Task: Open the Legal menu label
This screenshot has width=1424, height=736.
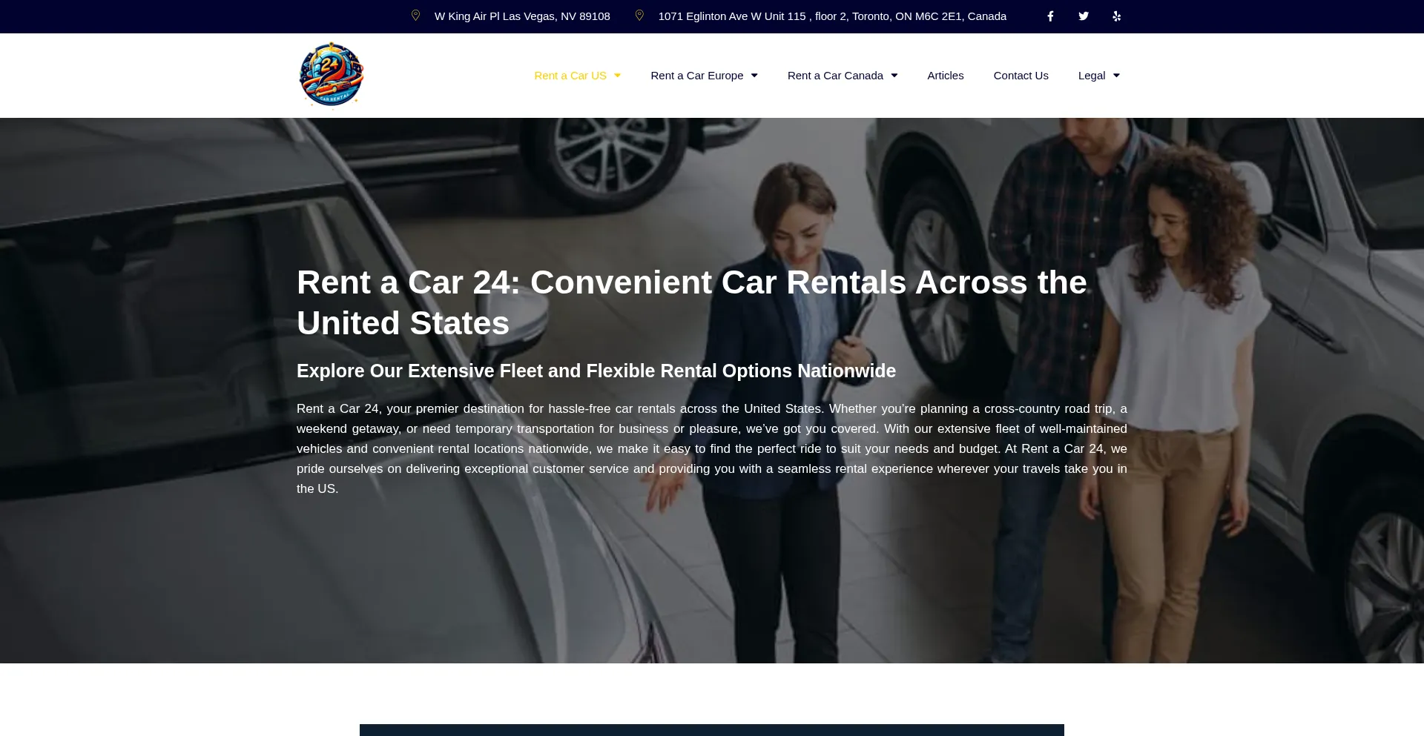Action: [1092, 76]
